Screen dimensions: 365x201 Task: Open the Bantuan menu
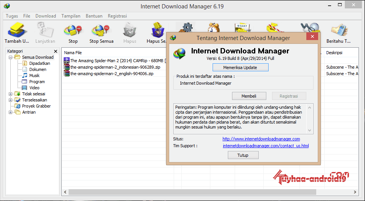[94, 16]
